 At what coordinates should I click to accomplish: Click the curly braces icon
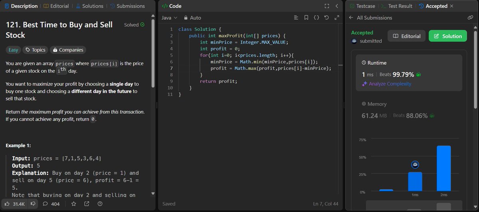317,18
